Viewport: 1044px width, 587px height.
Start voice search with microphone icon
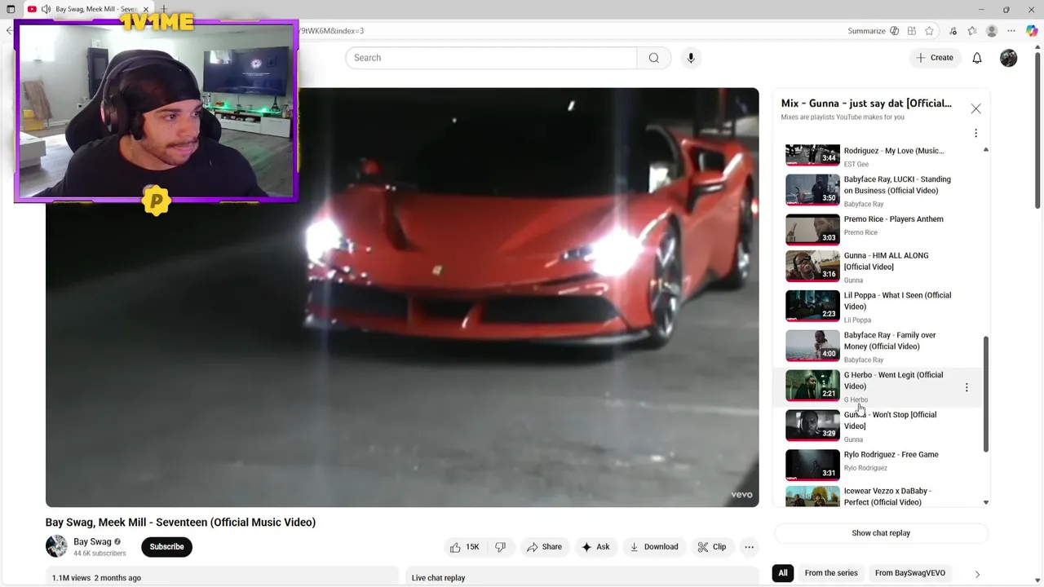pyautogui.click(x=691, y=58)
